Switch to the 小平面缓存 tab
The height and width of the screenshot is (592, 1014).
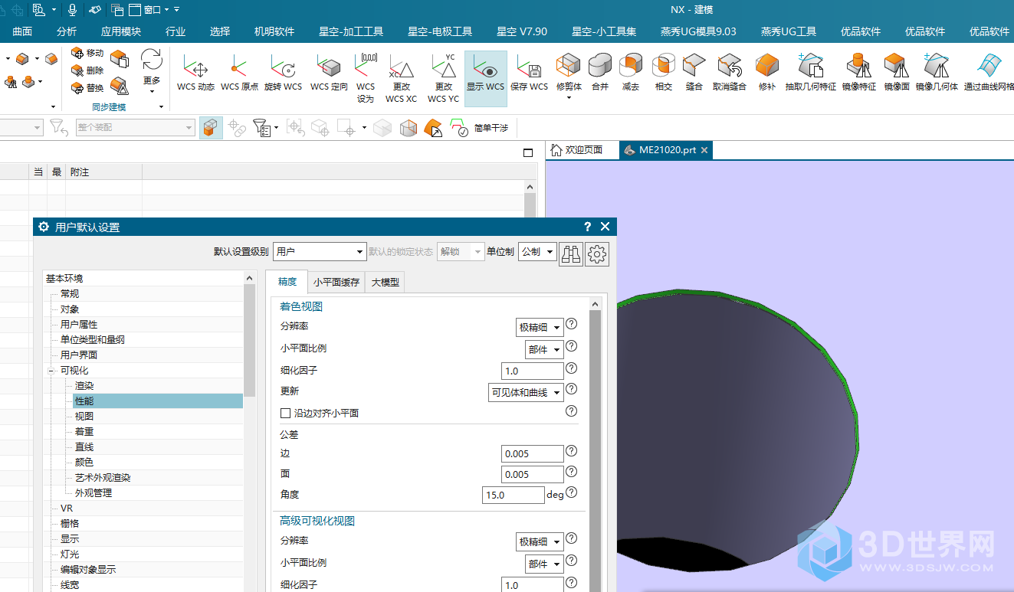point(336,282)
